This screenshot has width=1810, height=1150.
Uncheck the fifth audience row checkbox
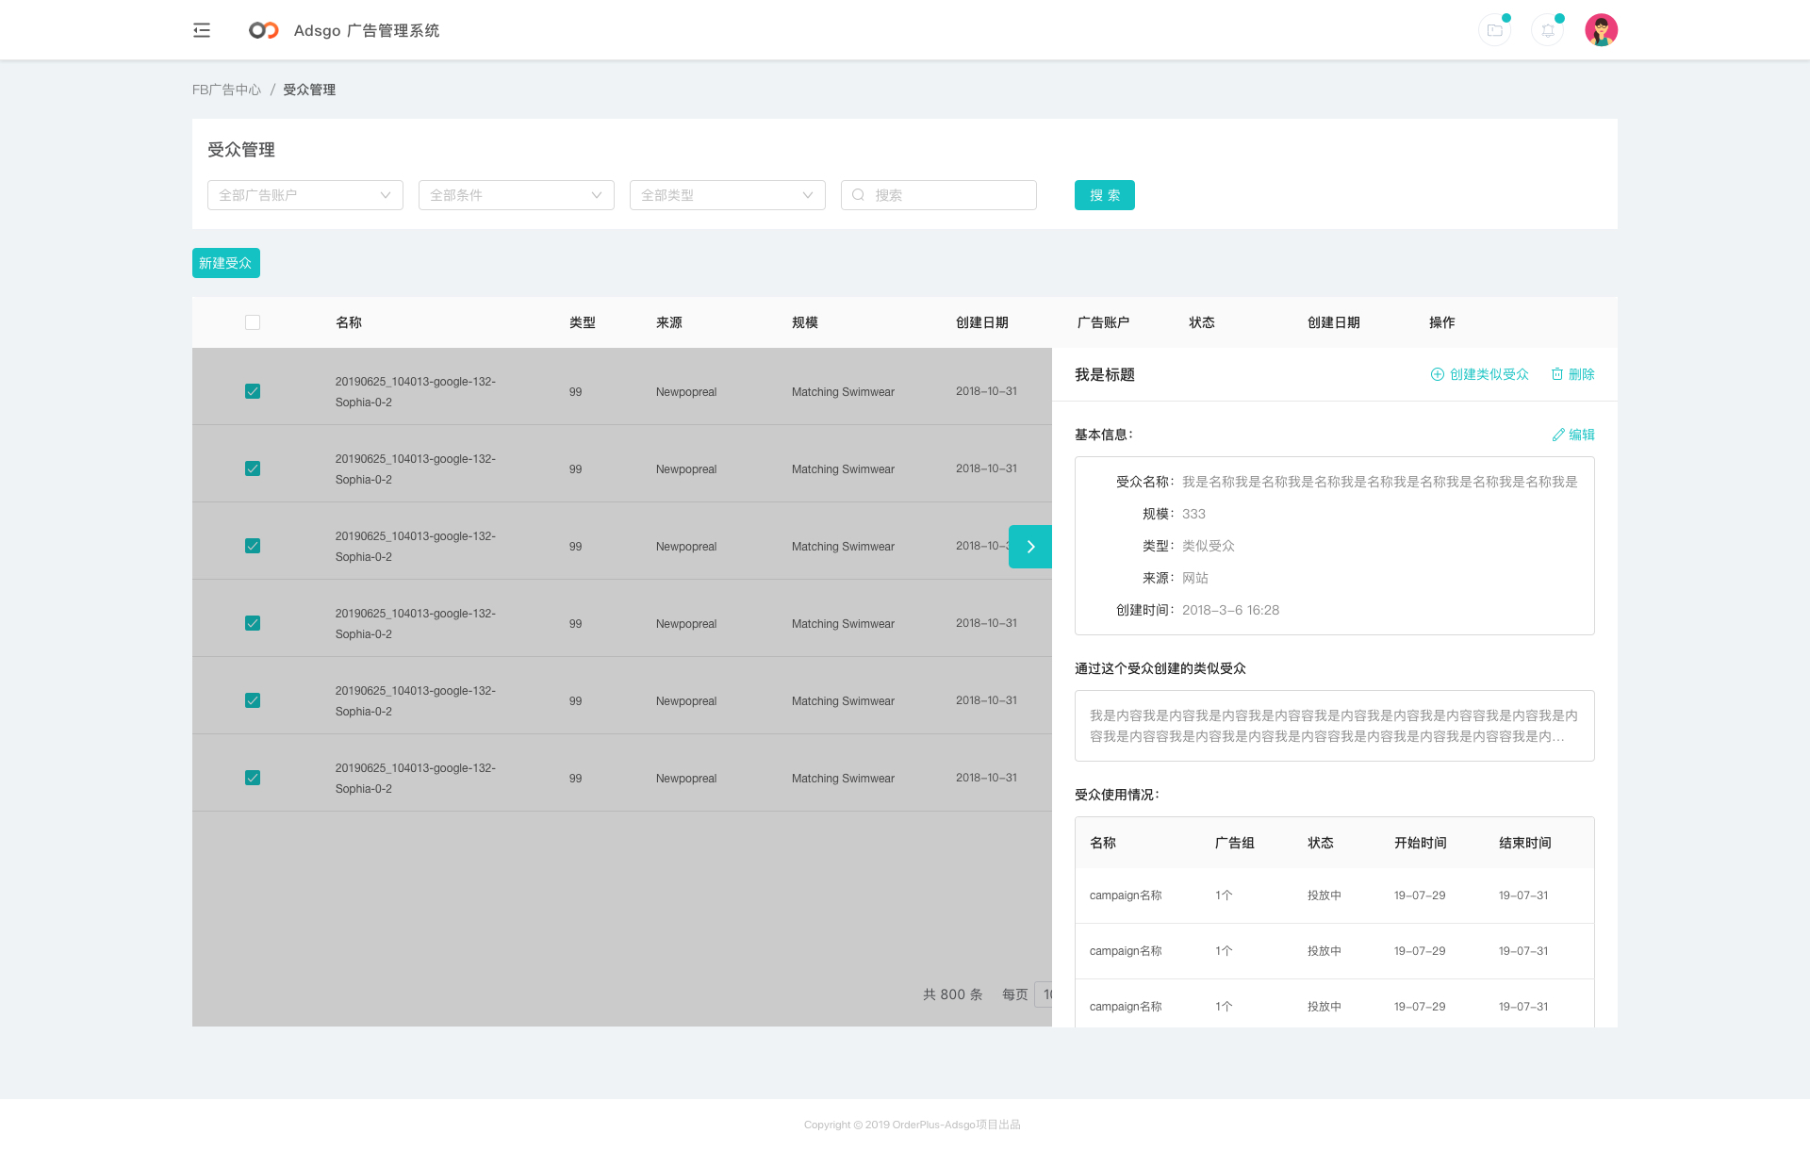click(253, 700)
